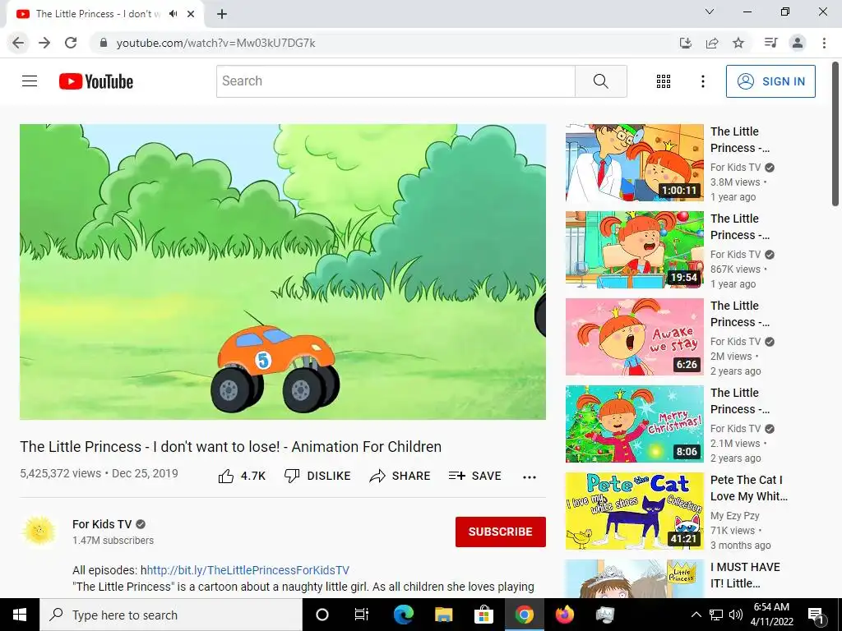
Task: Open the My Ezy Pzy channel name
Action: pos(734,516)
